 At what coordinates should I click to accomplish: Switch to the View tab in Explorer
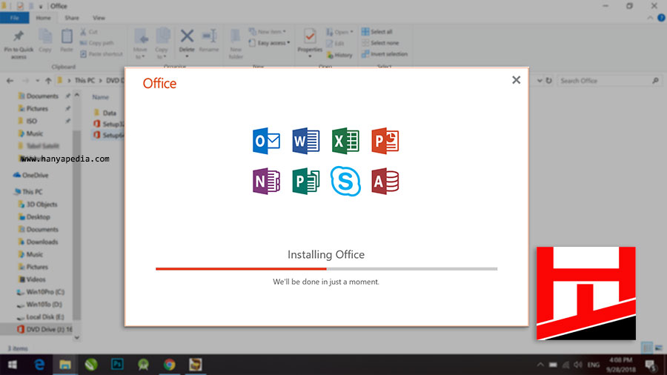coord(99,18)
